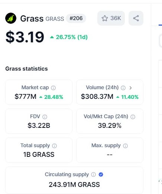162x194 pixels.
Task: Click the $3.19 price value
Action: [25, 37]
